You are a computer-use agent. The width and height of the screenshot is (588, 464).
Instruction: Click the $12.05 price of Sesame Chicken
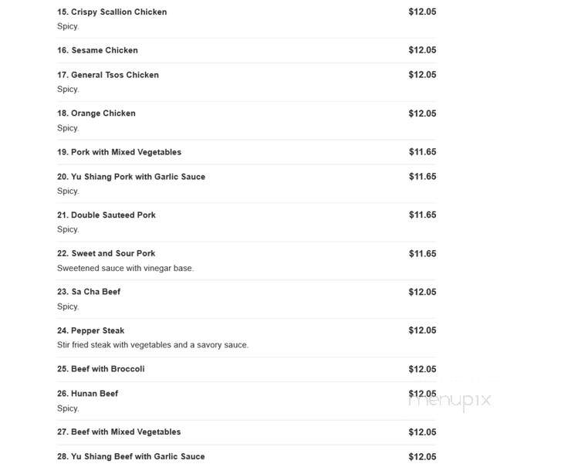423,50
